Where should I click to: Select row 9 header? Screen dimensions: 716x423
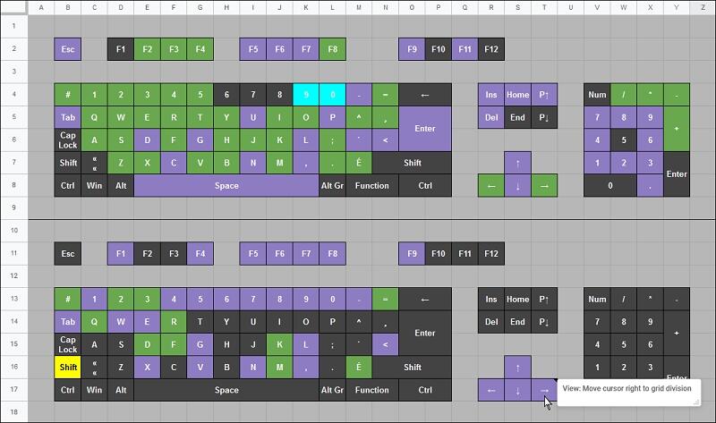pos(13,207)
